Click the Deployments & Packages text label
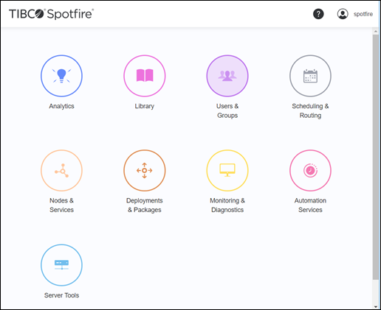 point(145,205)
